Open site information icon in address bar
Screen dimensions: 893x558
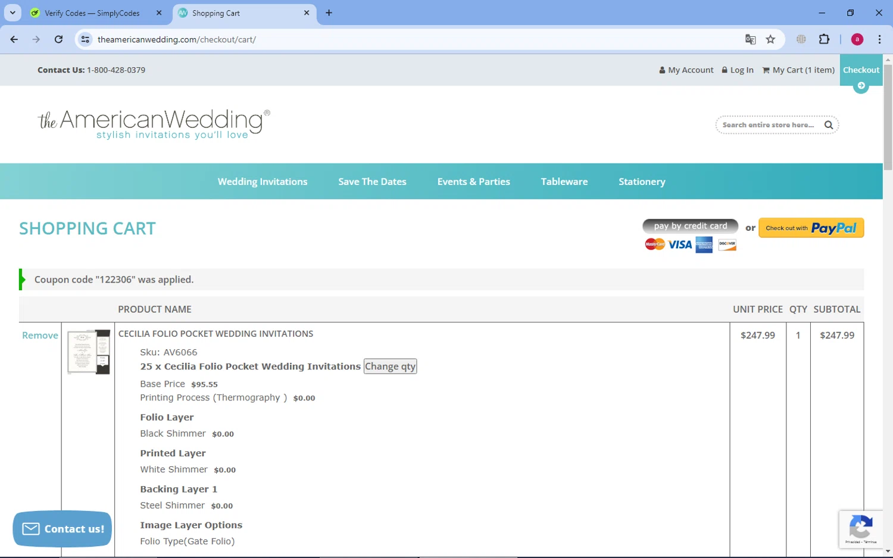point(85,39)
